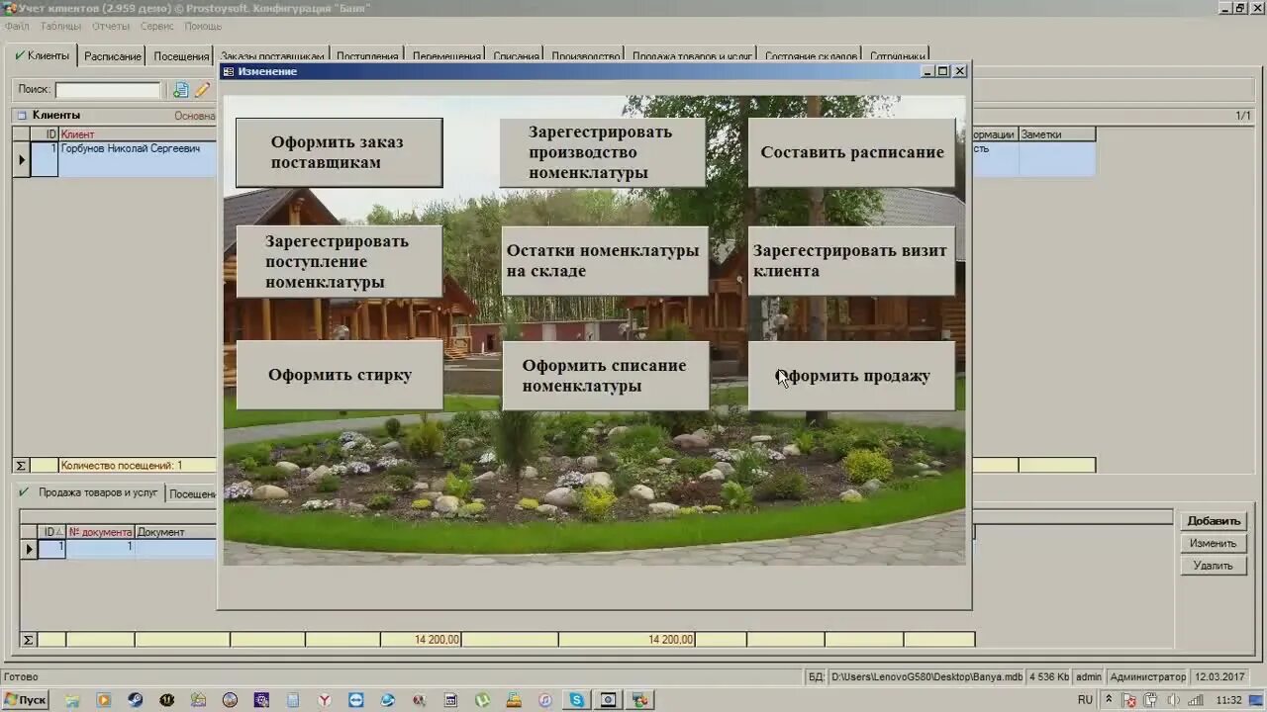This screenshot has width=1267, height=712.
Task: Open the Отчеты menu
Action: 111,27
